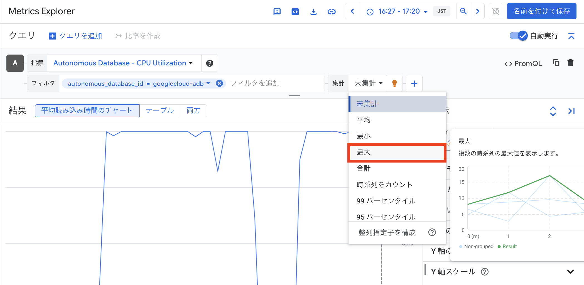Click the lightbulb suggestion icon
This screenshot has width=584, height=285.
(394, 83)
